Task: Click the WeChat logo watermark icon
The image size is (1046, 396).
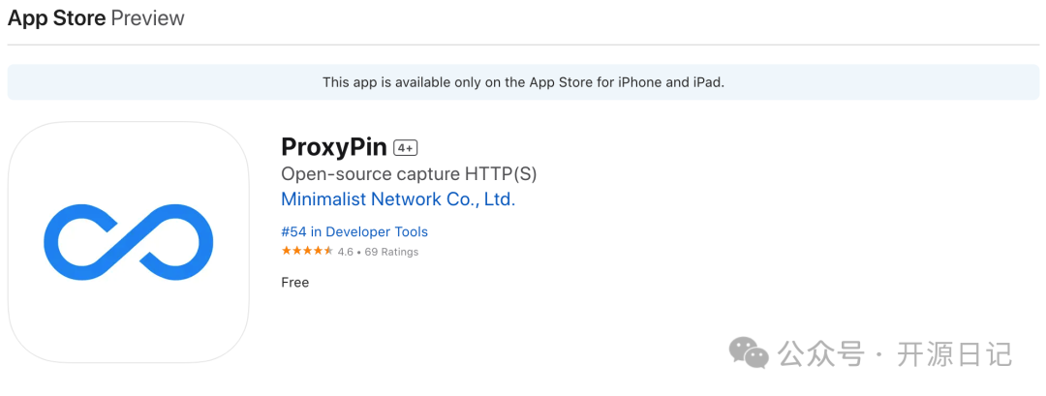Action: click(749, 353)
